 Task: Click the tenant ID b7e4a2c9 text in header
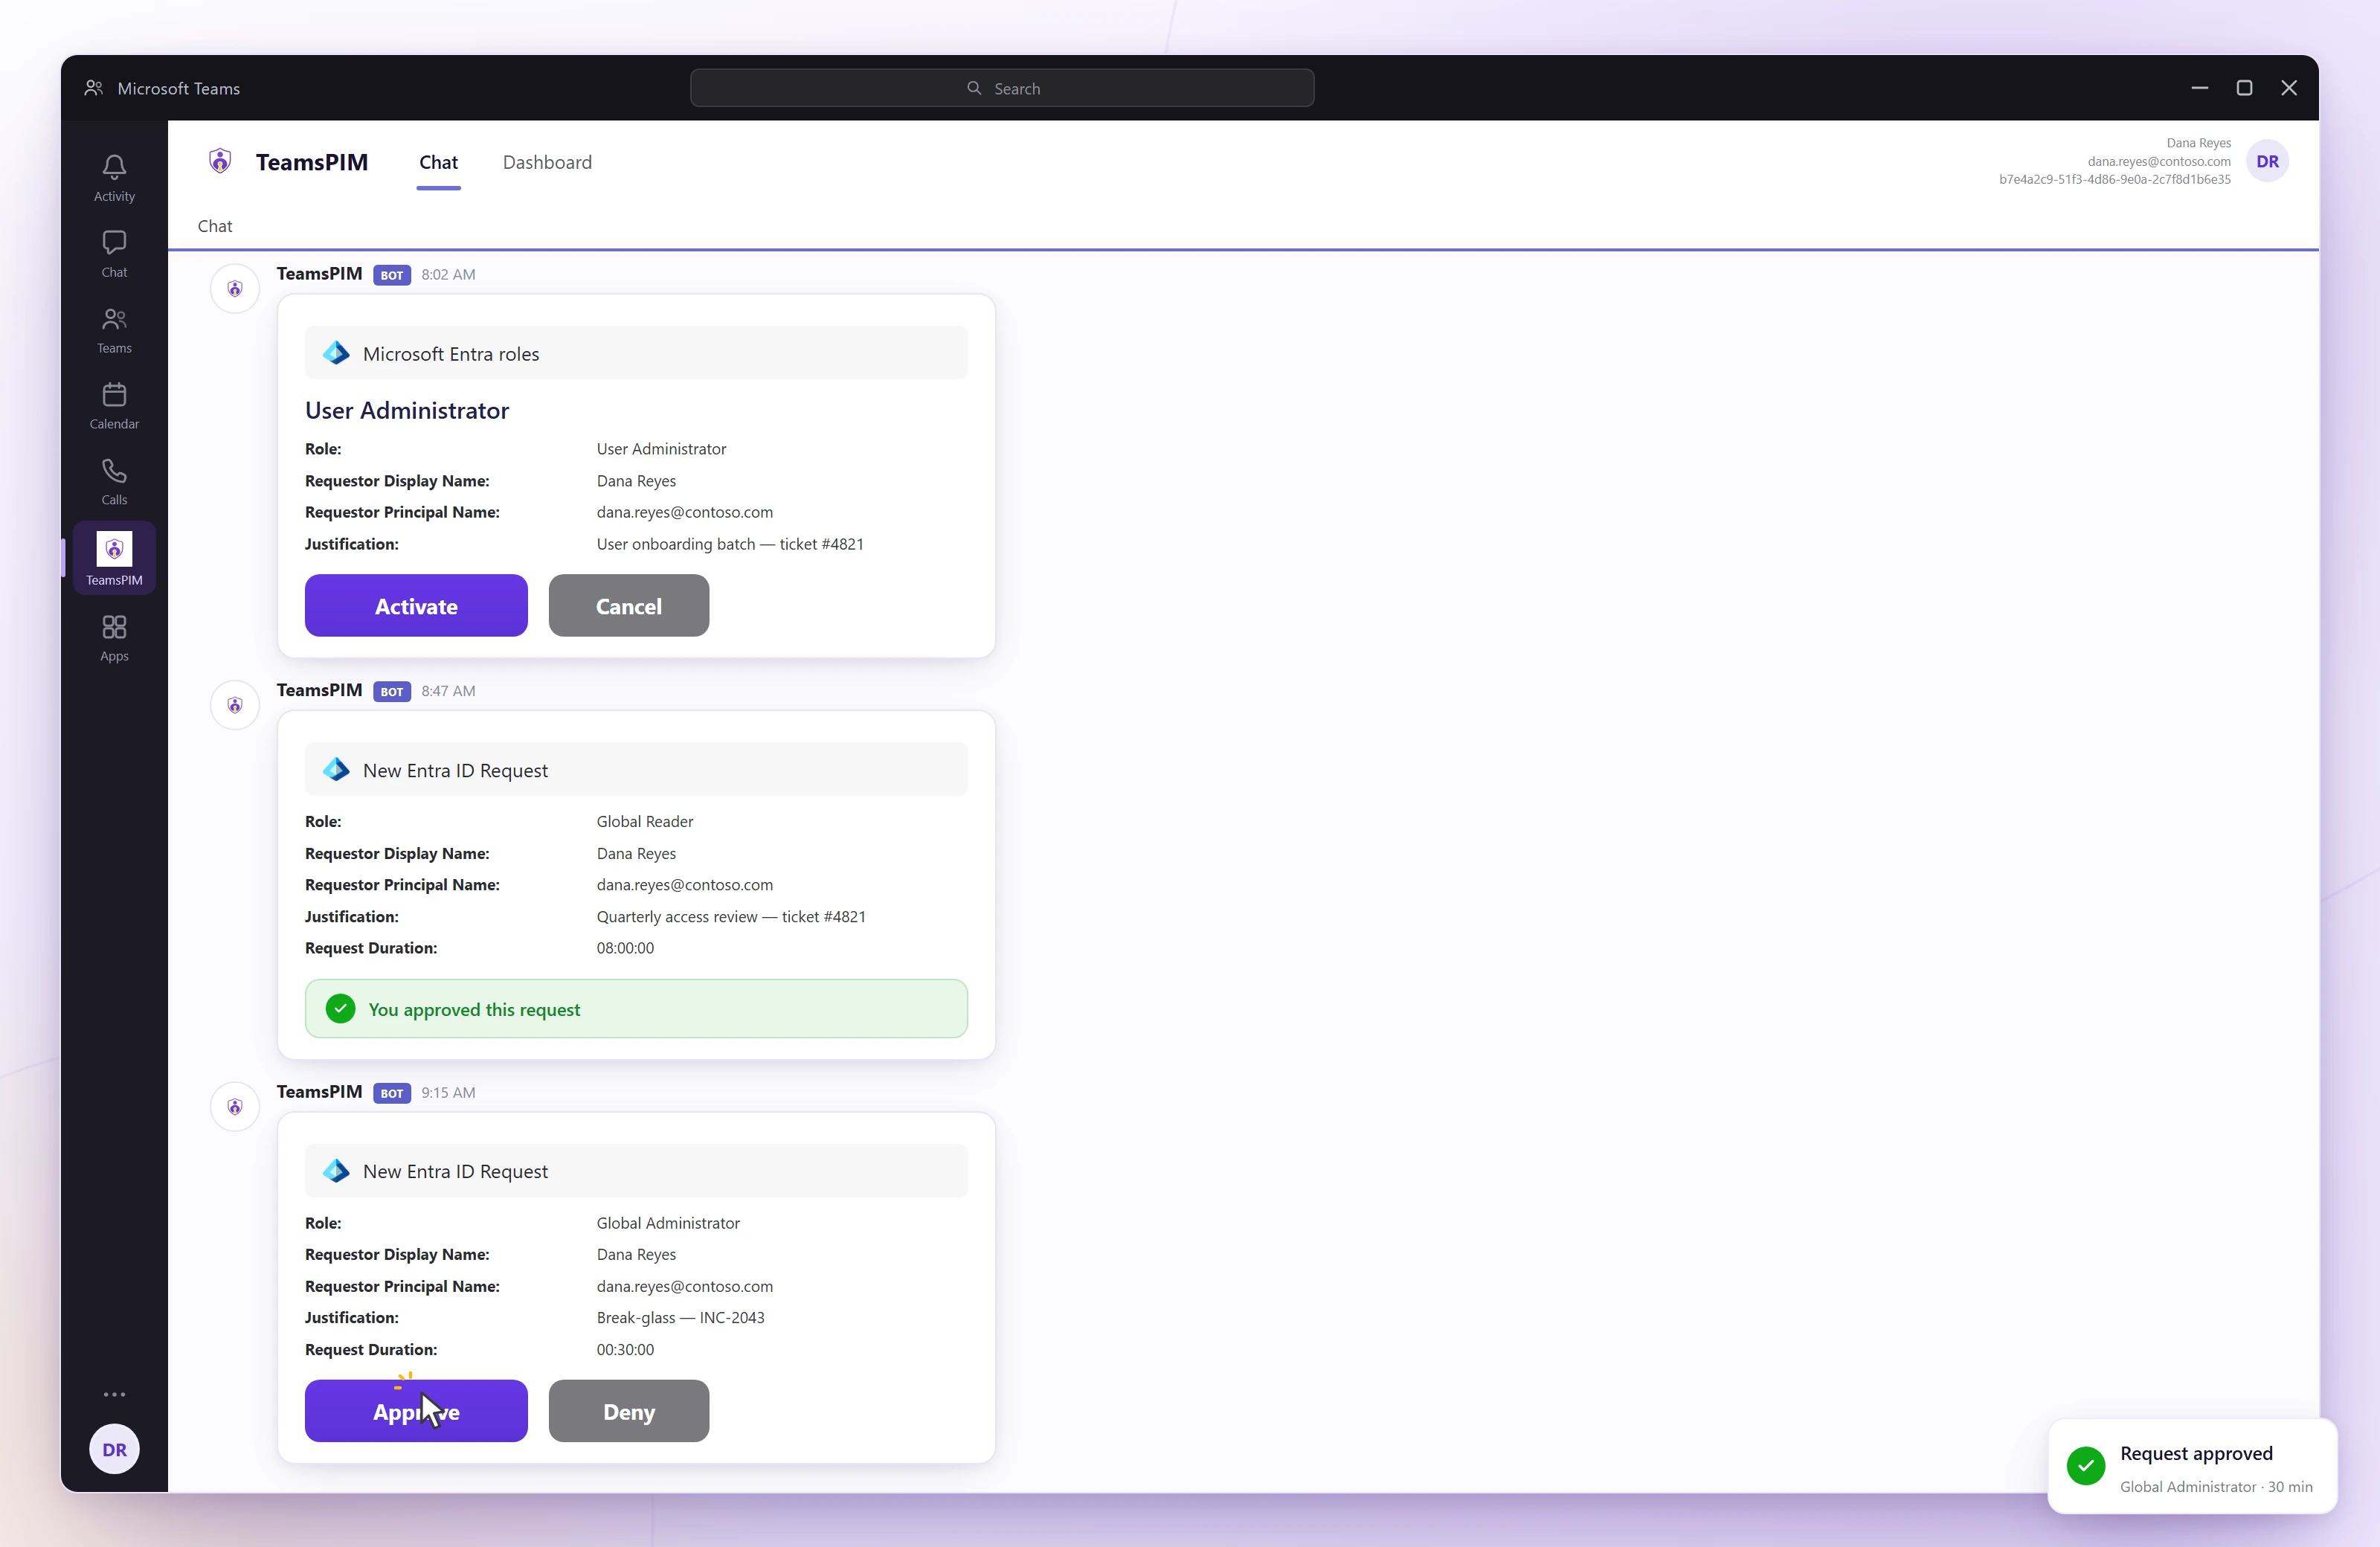click(x=2114, y=179)
